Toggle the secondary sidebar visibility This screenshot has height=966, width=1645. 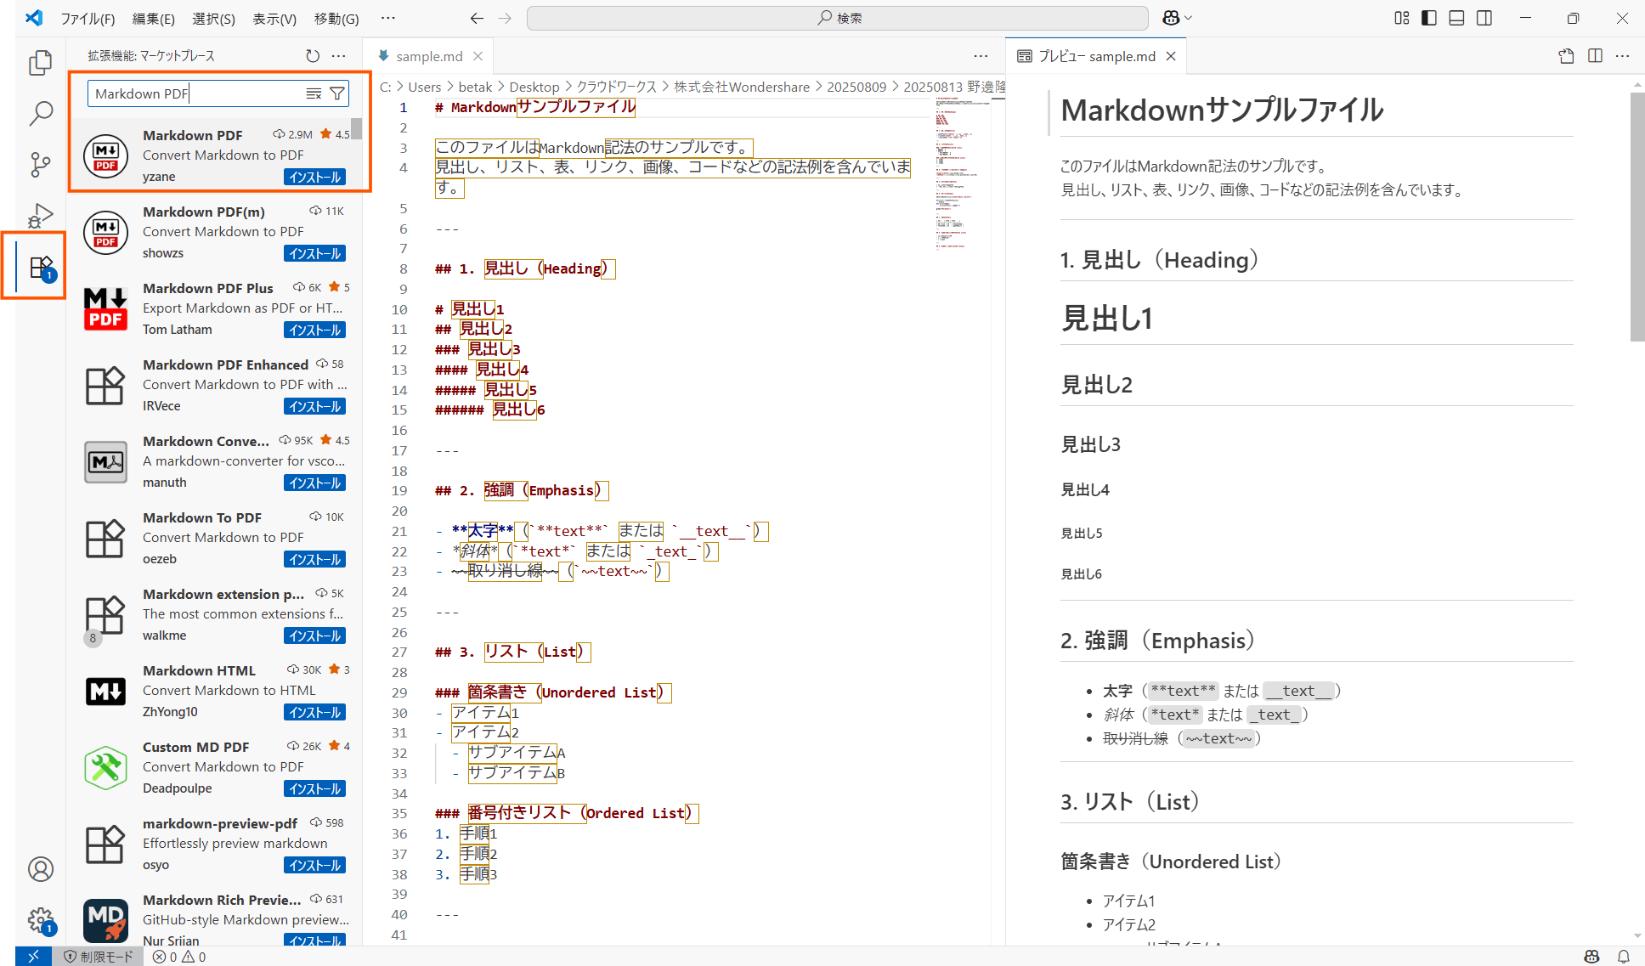(1484, 17)
